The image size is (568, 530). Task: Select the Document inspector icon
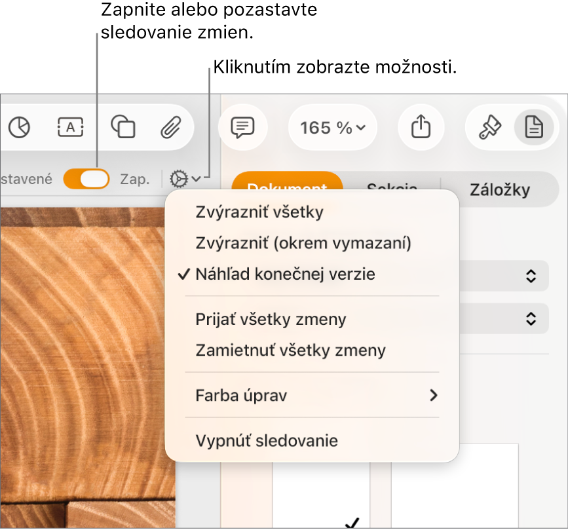pos(534,127)
